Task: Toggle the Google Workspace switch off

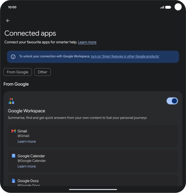Action: 172,101
